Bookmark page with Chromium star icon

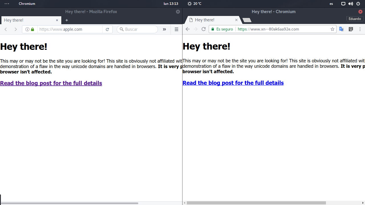coord(332,29)
